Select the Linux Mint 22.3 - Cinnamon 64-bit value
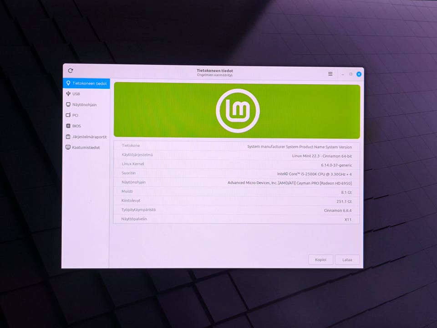Image resolution: width=437 pixels, height=328 pixels. click(322, 156)
